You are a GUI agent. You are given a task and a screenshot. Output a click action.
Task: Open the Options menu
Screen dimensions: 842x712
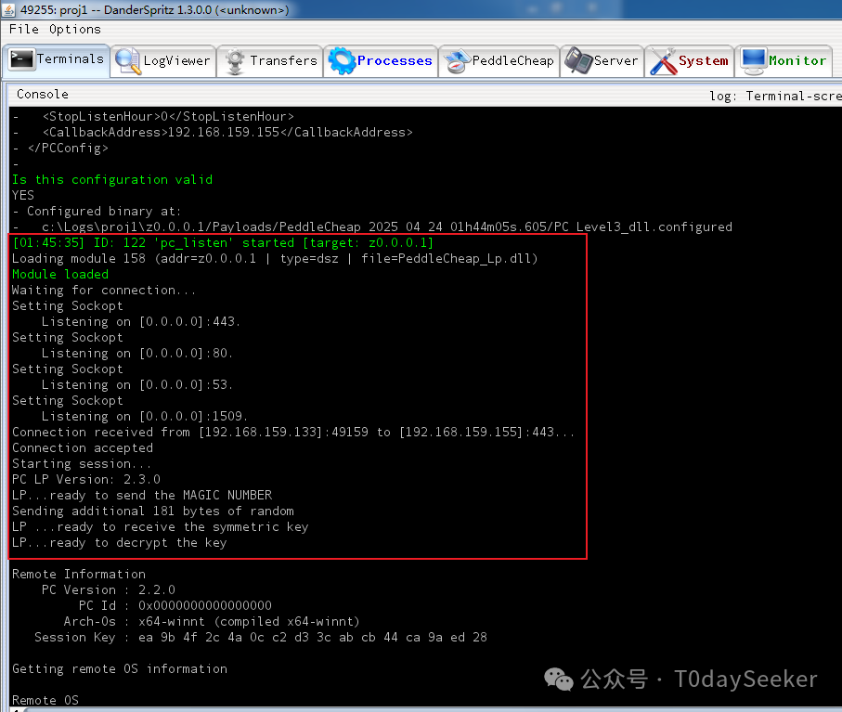[74, 29]
